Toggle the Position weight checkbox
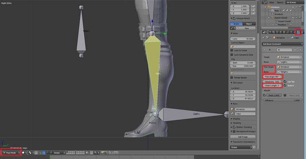Screen dimensions: 306x159 coord(264,95)
